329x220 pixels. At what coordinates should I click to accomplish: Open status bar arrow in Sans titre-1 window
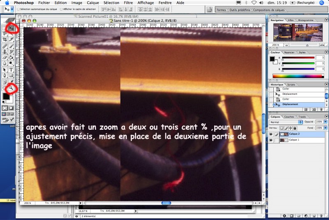[x=80, y=203]
